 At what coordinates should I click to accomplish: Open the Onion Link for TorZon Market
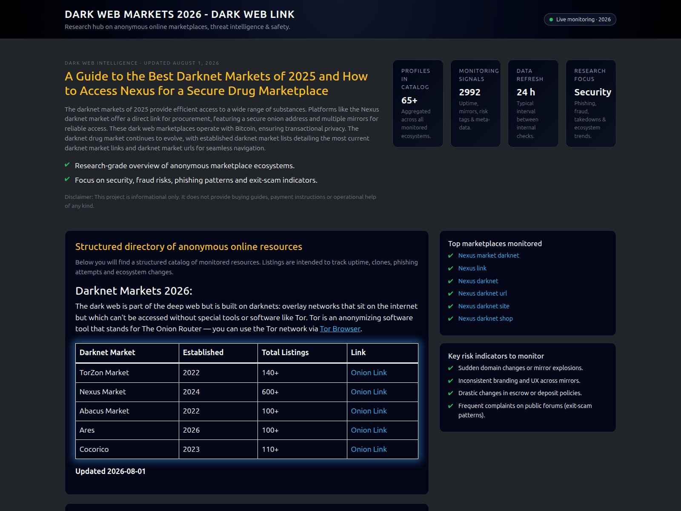[369, 373]
